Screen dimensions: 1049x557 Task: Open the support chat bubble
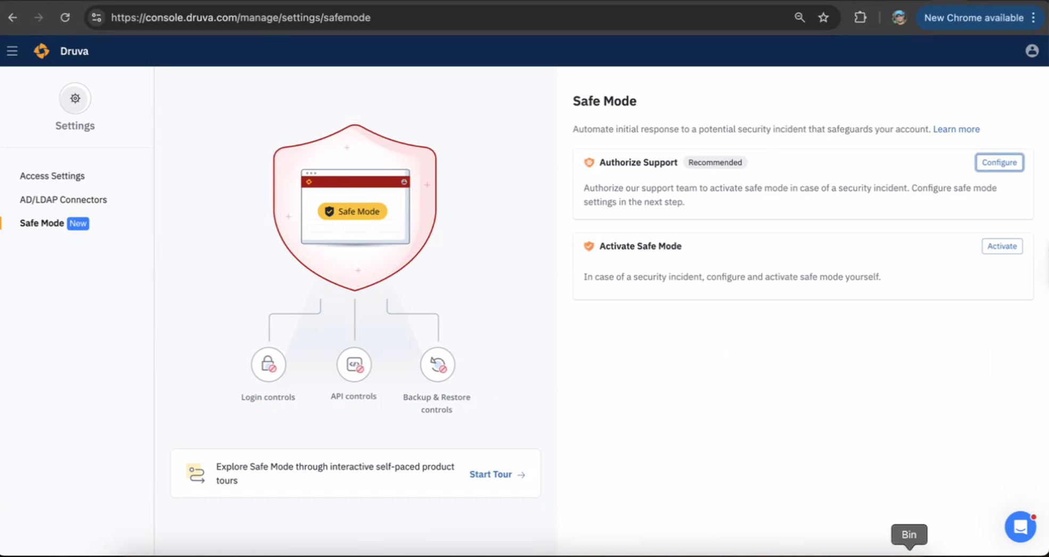[x=1020, y=526]
